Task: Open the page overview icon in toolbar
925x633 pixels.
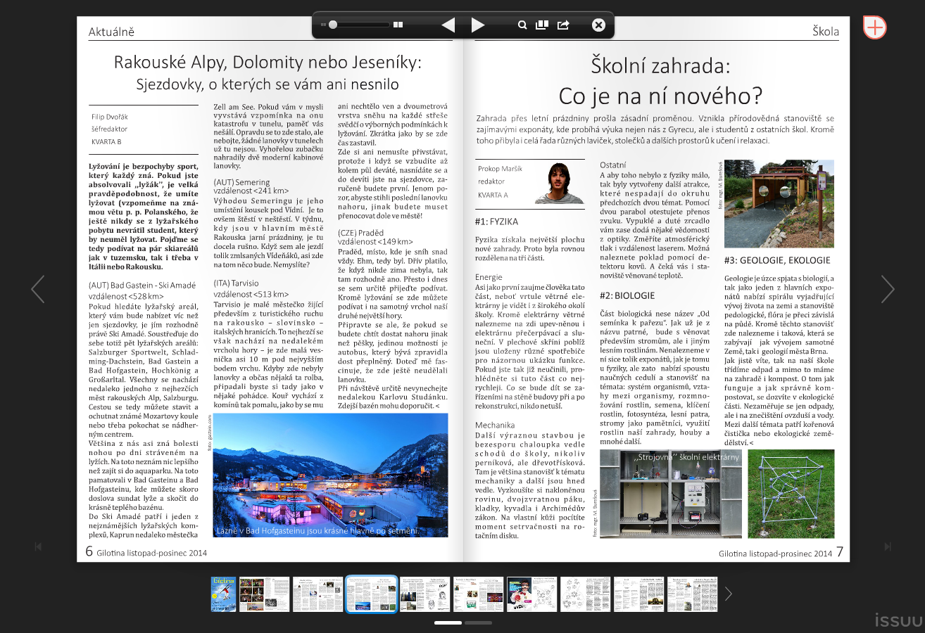Action: pos(542,25)
